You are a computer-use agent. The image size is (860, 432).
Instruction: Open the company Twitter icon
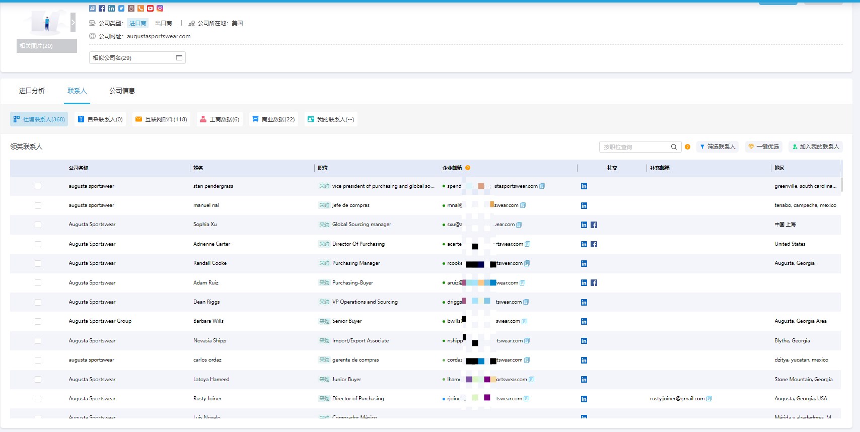click(121, 8)
